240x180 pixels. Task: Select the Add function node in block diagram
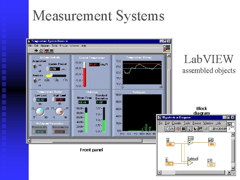190,143
